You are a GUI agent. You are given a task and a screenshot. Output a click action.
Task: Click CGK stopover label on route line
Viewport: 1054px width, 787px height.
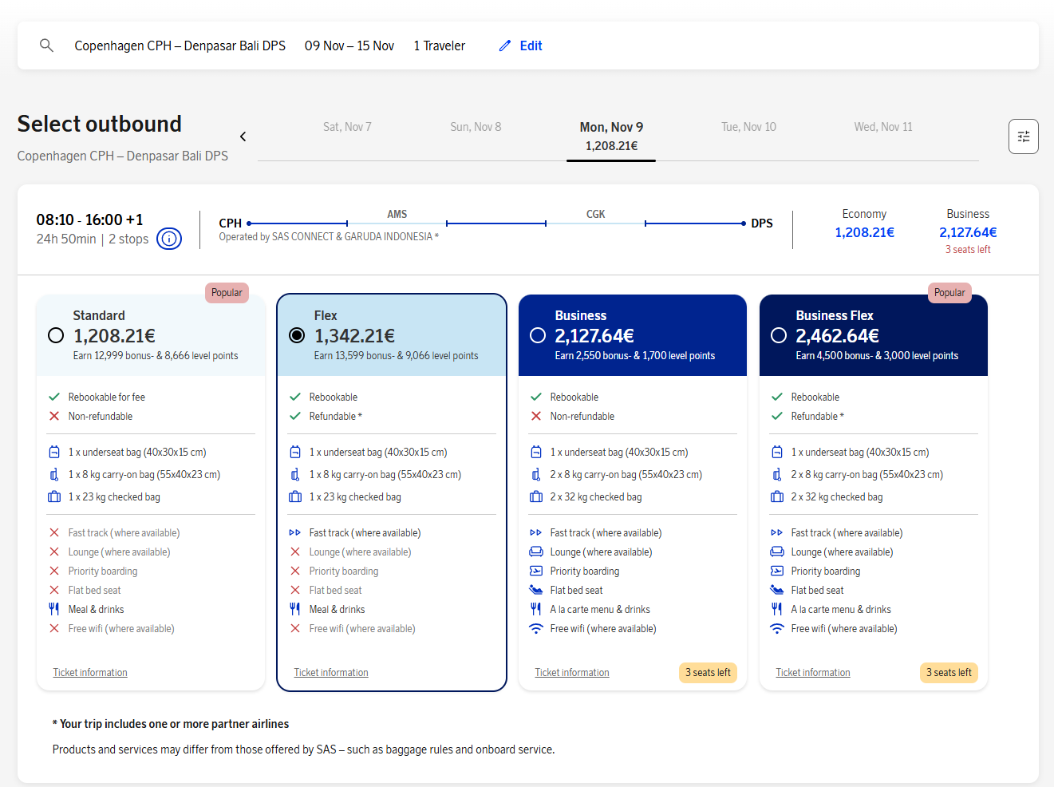595,214
